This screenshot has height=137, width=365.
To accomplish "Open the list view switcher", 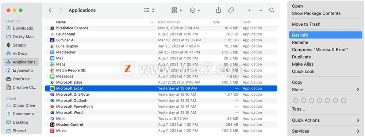I will point(149,10).
